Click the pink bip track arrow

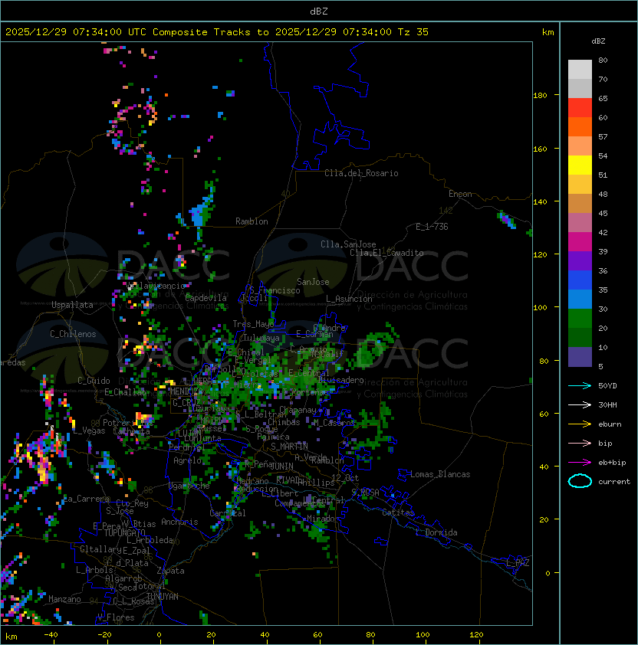(x=580, y=443)
